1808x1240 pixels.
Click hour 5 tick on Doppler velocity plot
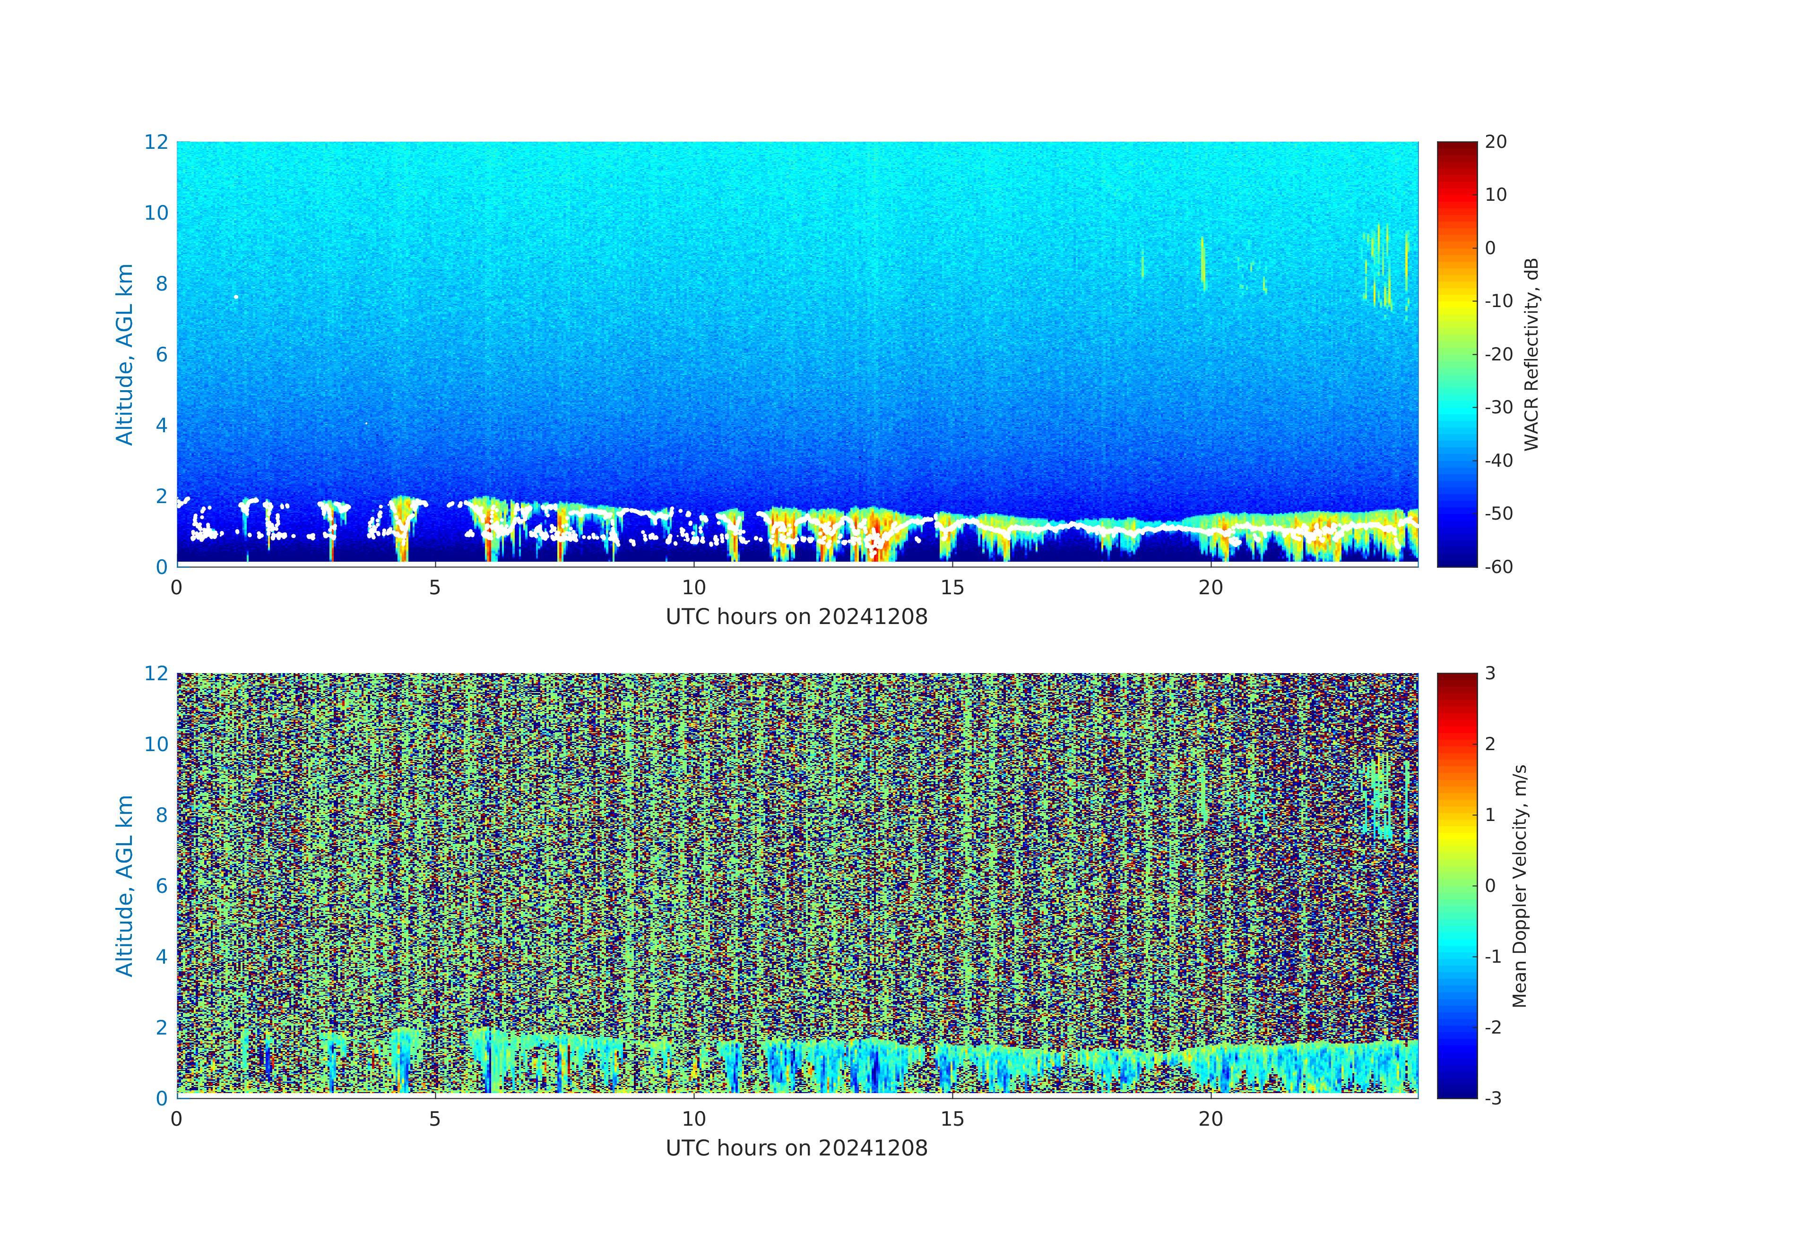435,1119
